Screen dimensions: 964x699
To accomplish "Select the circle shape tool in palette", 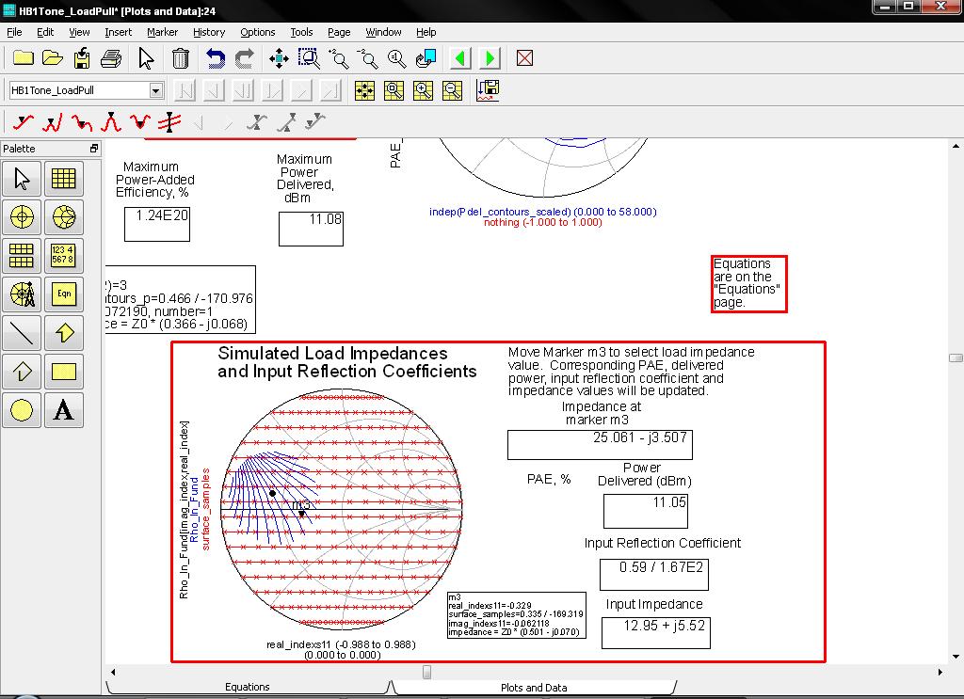I will tap(22, 409).
